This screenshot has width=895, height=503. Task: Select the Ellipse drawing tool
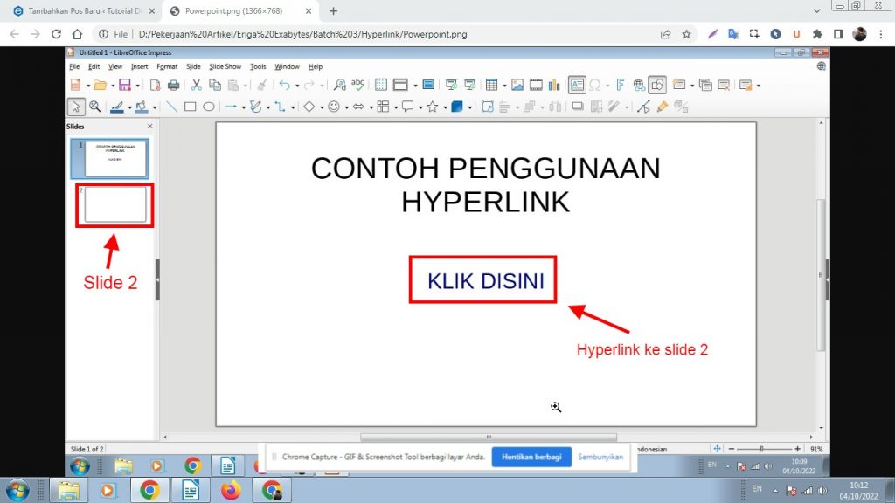point(210,107)
